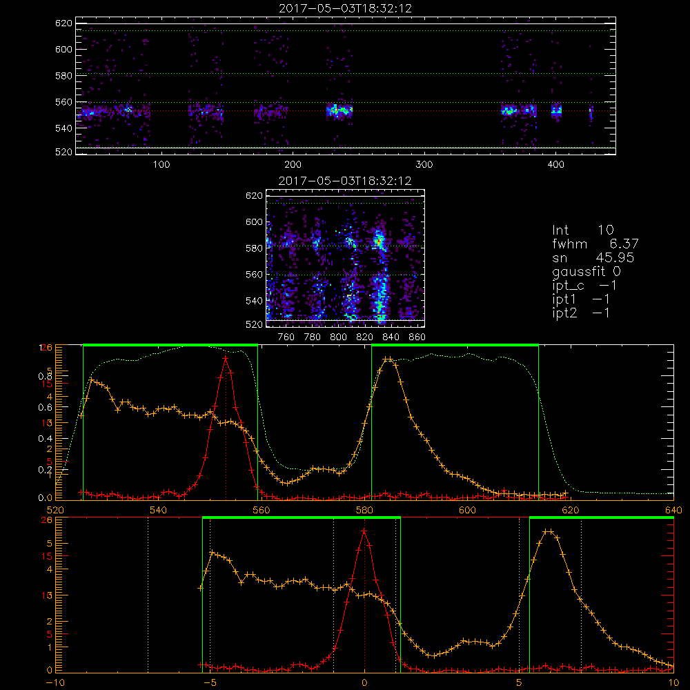
Task: Click the bright emission blob near 235 in top strip
Action: (x=339, y=110)
